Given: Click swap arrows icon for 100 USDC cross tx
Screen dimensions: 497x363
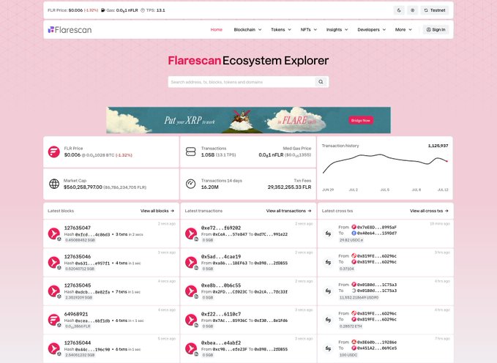Looking at the screenshot, I should [329, 348].
